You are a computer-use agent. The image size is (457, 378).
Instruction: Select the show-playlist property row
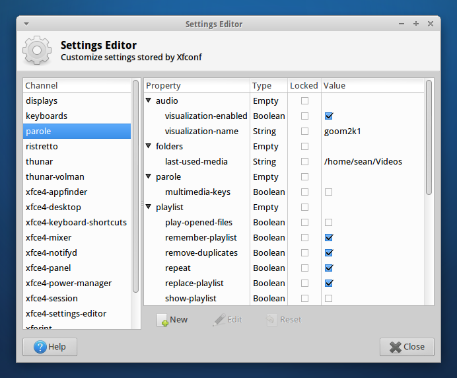284,299
